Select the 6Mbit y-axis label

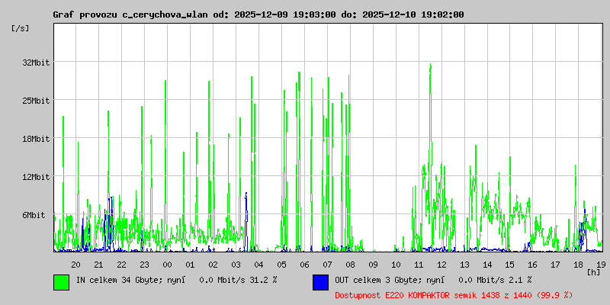pyautogui.click(x=34, y=215)
